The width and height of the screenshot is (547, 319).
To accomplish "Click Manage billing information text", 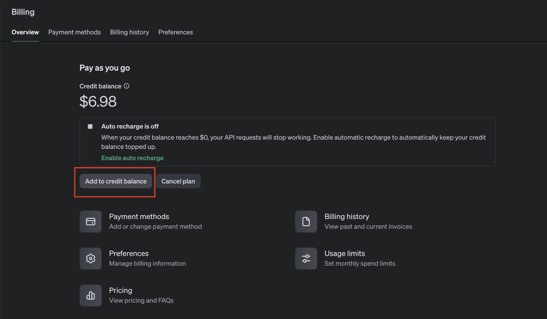I will point(147,264).
